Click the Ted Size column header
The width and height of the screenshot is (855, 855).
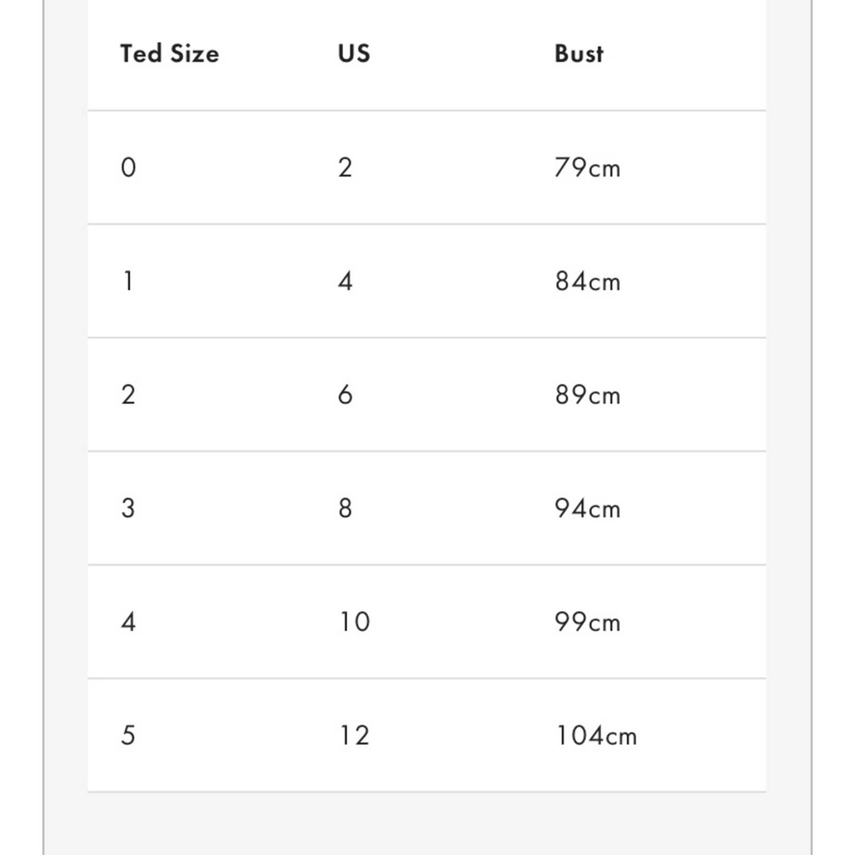pyautogui.click(x=169, y=53)
